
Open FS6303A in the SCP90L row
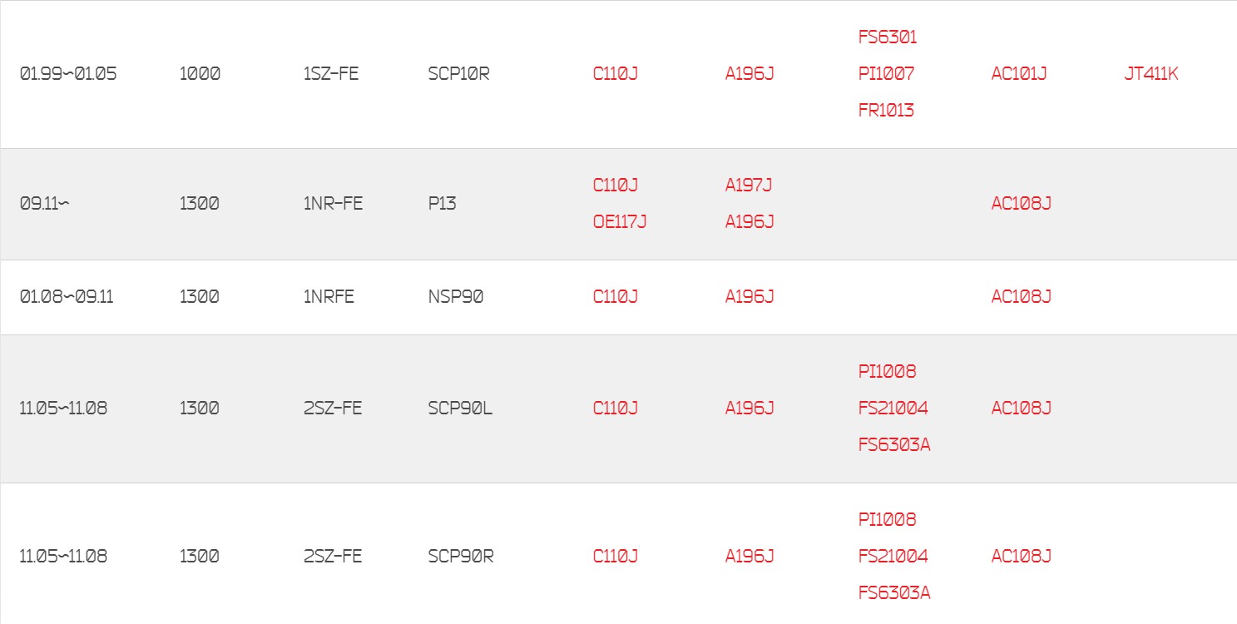pos(894,444)
